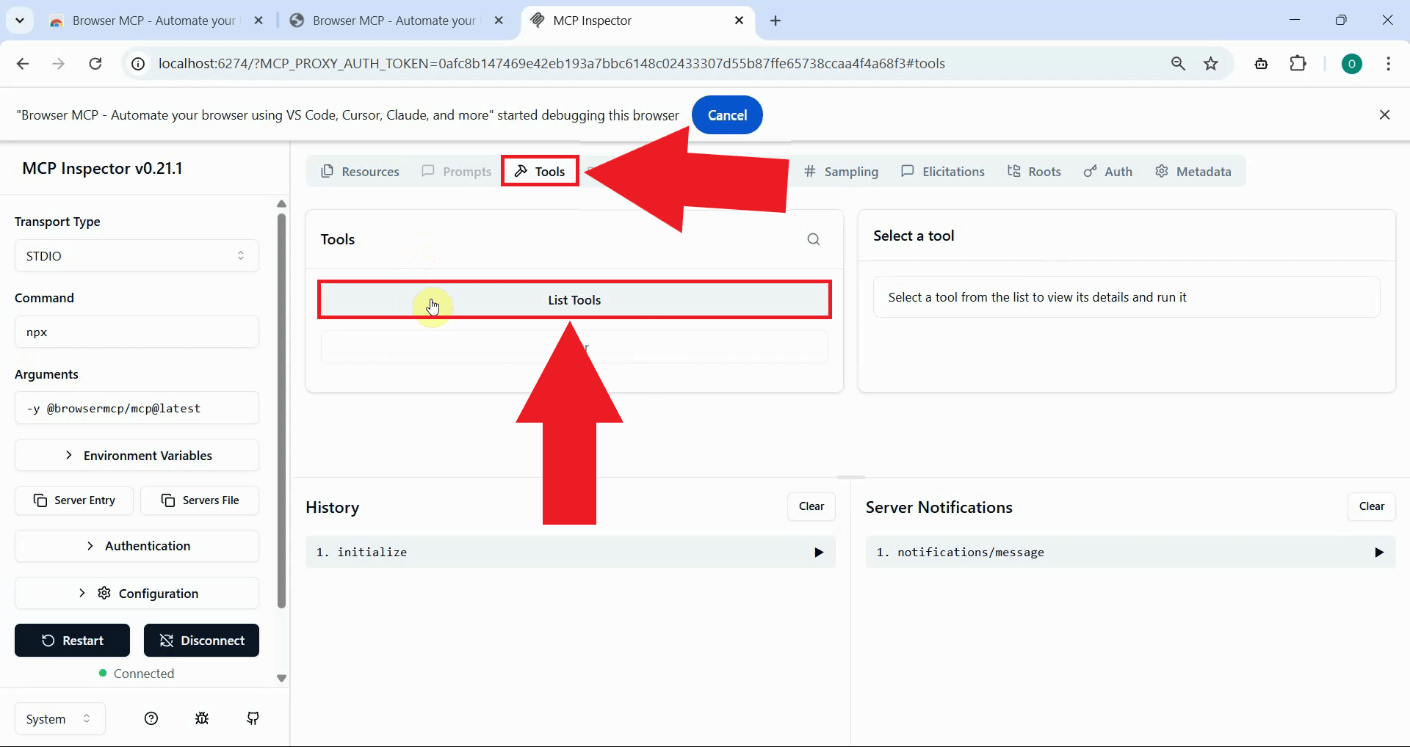Click the List Tools button
This screenshot has height=747, width=1410.
(574, 299)
